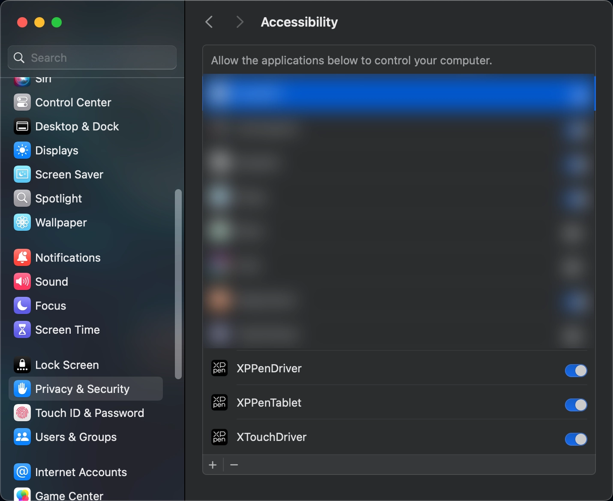Click the sidebar vertical scrollbar
The width and height of the screenshot is (613, 501).
point(178,284)
